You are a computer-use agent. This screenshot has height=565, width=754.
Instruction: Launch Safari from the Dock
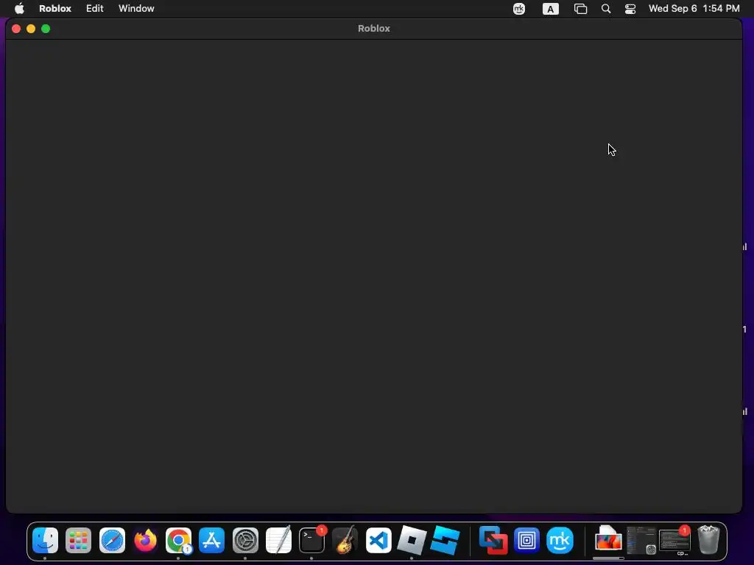tap(112, 540)
